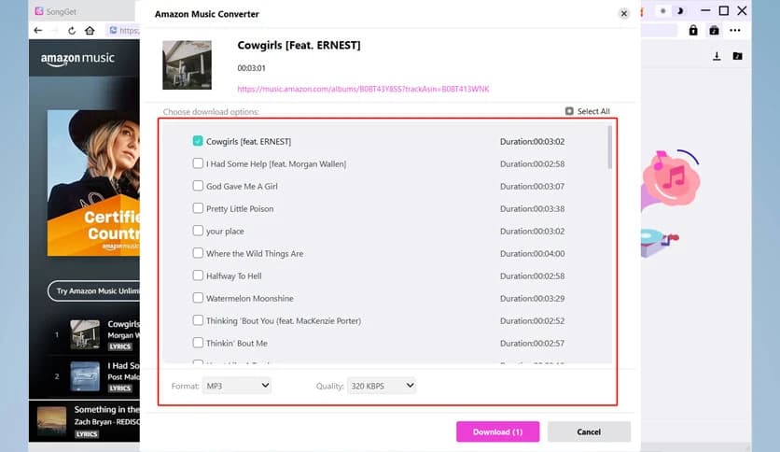
Task: Check Pretty Little Poison track
Action: click(x=198, y=208)
